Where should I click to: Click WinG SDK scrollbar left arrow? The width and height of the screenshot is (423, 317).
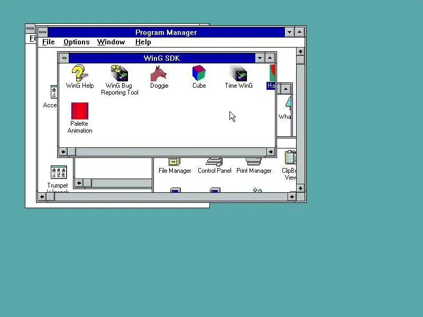(x=63, y=152)
